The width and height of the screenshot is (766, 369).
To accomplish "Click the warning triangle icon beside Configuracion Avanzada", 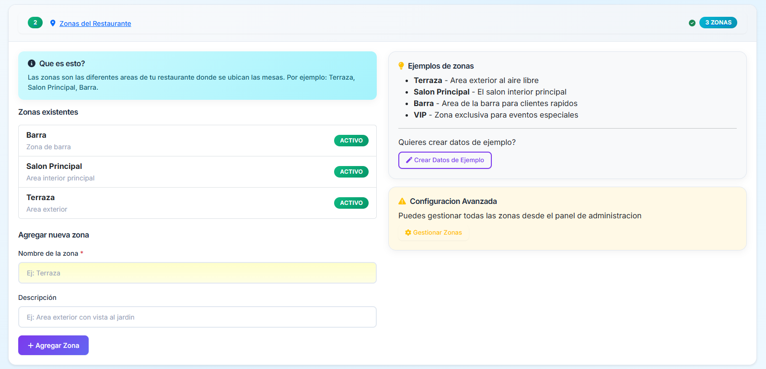I will [x=402, y=201].
